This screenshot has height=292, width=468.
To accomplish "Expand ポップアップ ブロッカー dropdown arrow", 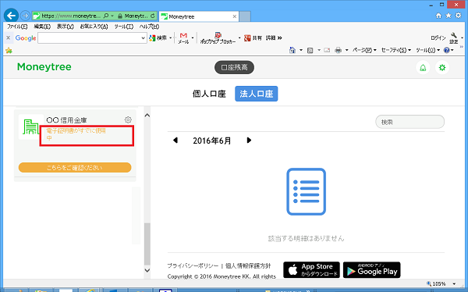I will tap(239, 38).
